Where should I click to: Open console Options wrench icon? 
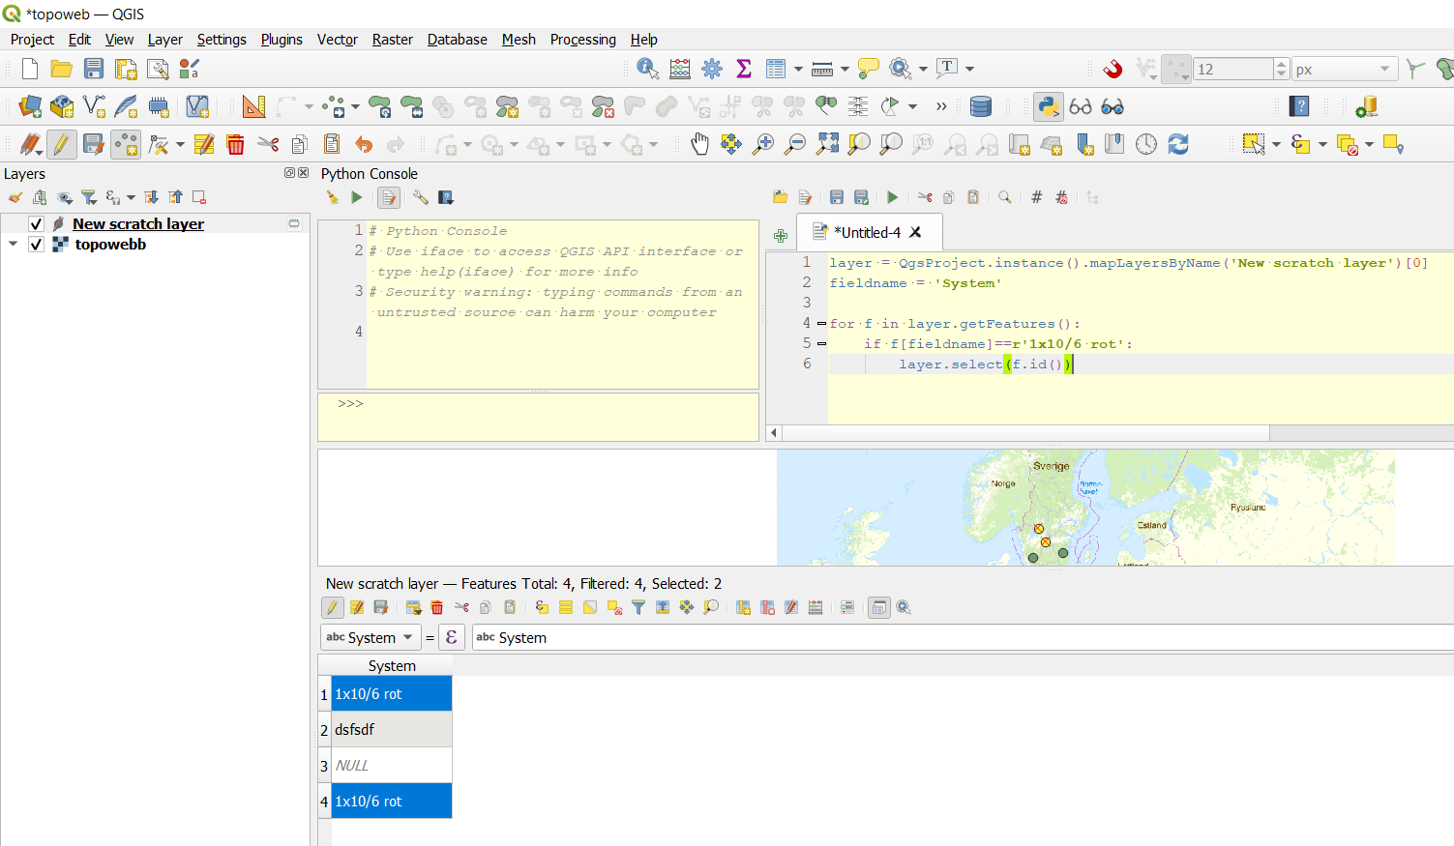[421, 197]
